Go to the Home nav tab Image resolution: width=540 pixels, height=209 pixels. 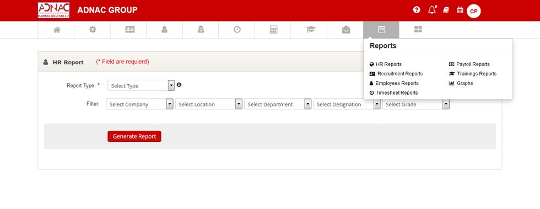pyautogui.click(x=56, y=30)
